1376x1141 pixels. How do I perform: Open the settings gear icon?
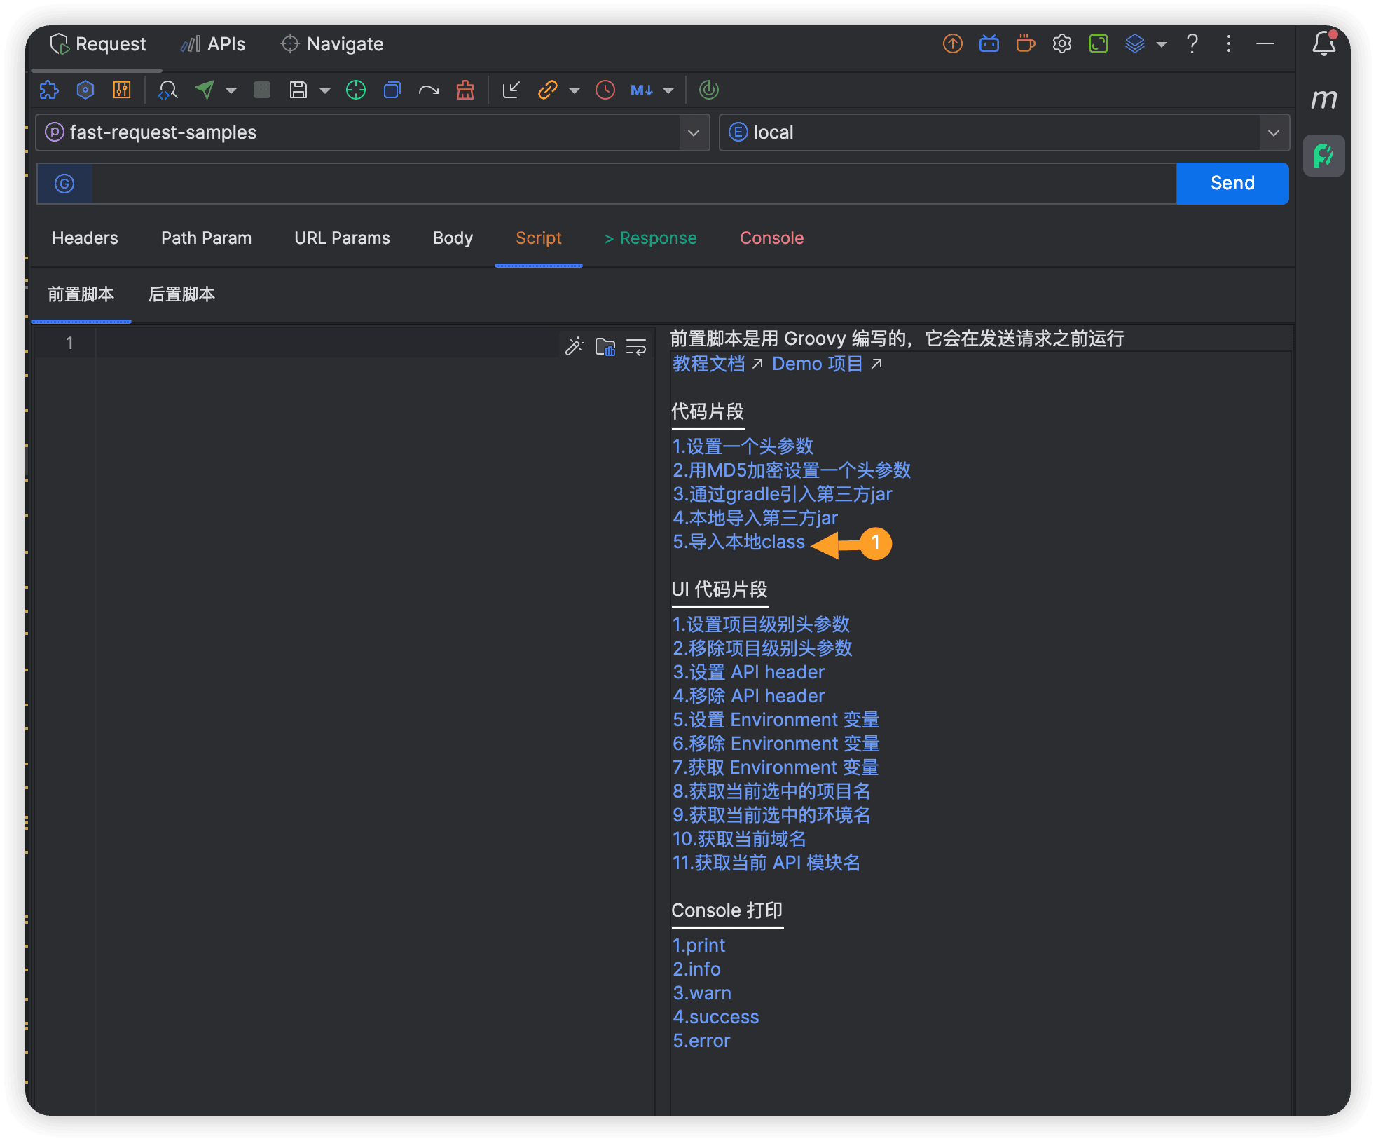point(1061,43)
